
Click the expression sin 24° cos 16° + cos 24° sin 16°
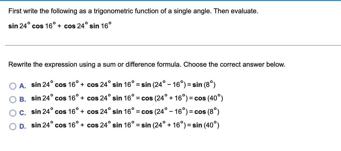59,26
